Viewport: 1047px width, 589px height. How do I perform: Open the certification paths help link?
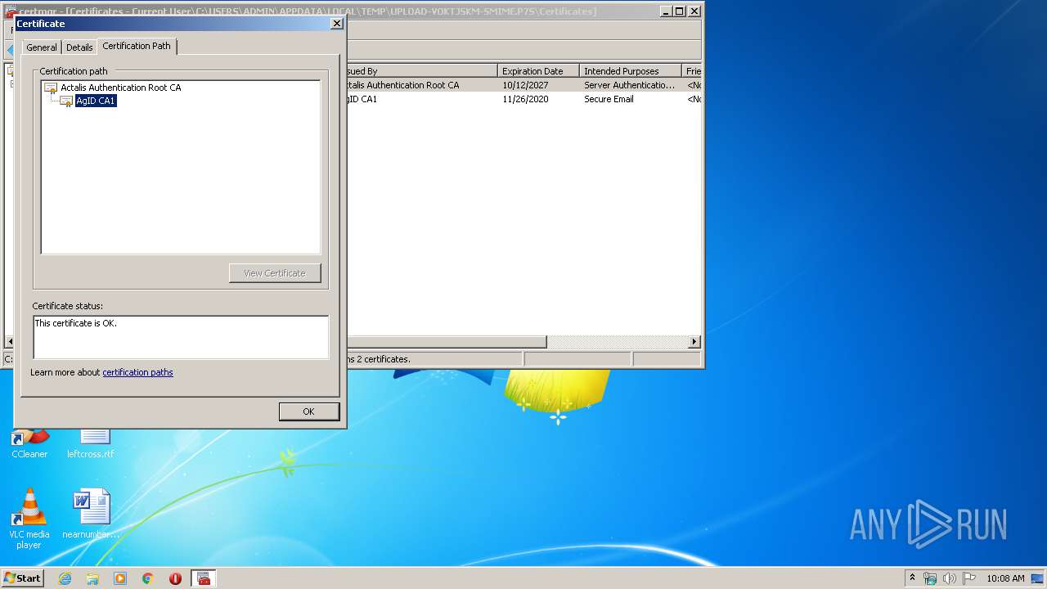coord(137,372)
